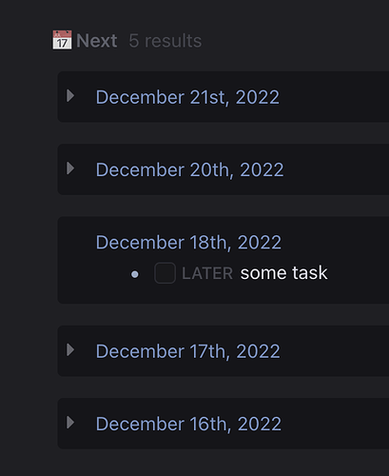Expand the December 16th, 2022 entry
The width and height of the screenshot is (389, 476).
click(70, 423)
